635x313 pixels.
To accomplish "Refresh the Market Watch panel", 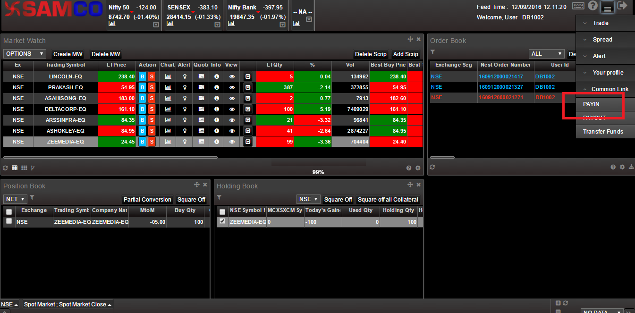I will click(x=6, y=168).
